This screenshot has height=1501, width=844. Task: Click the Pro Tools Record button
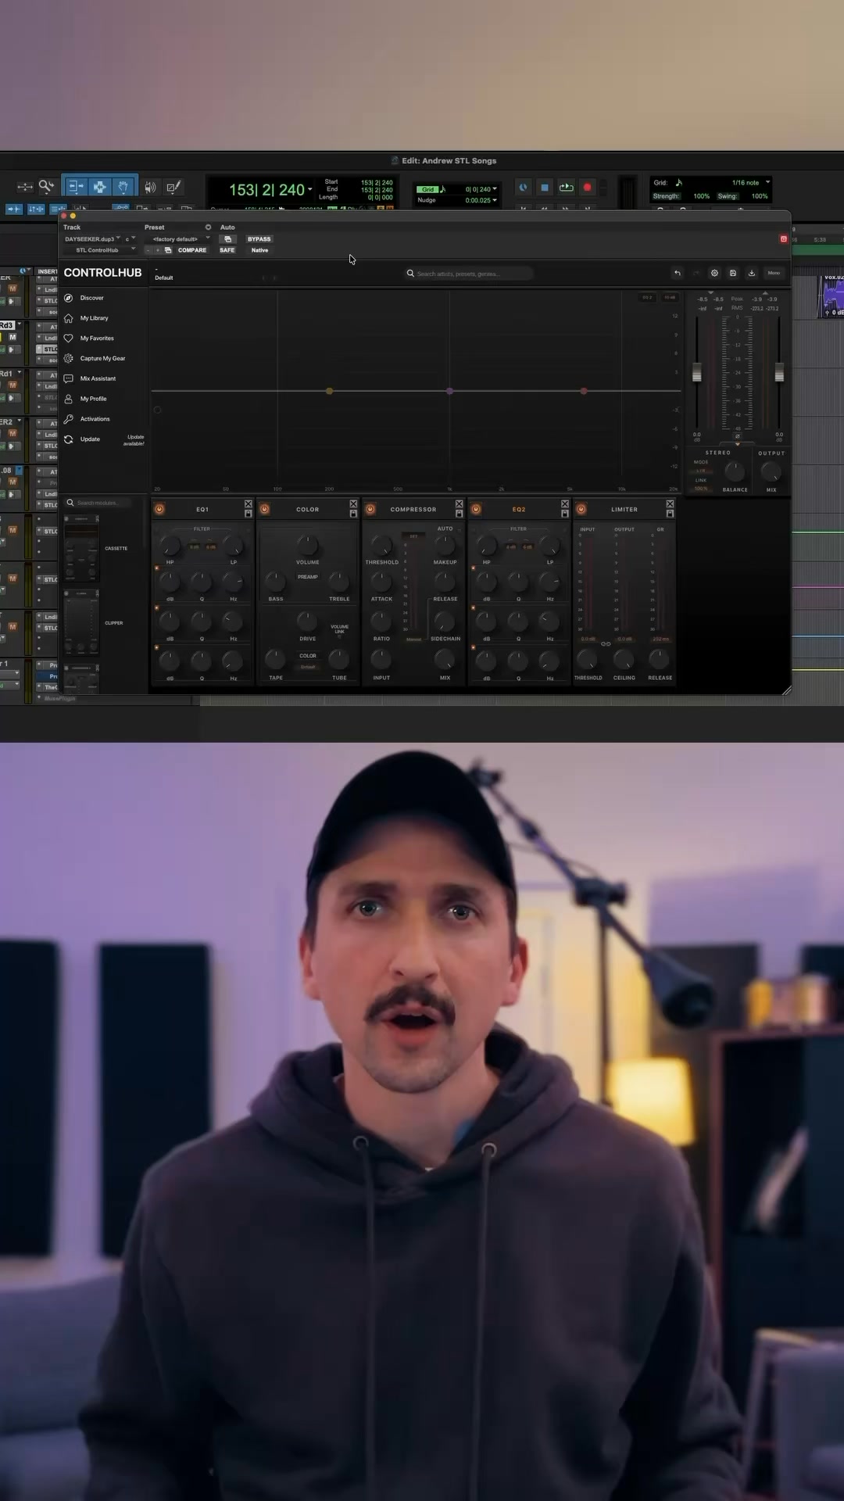click(x=588, y=188)
